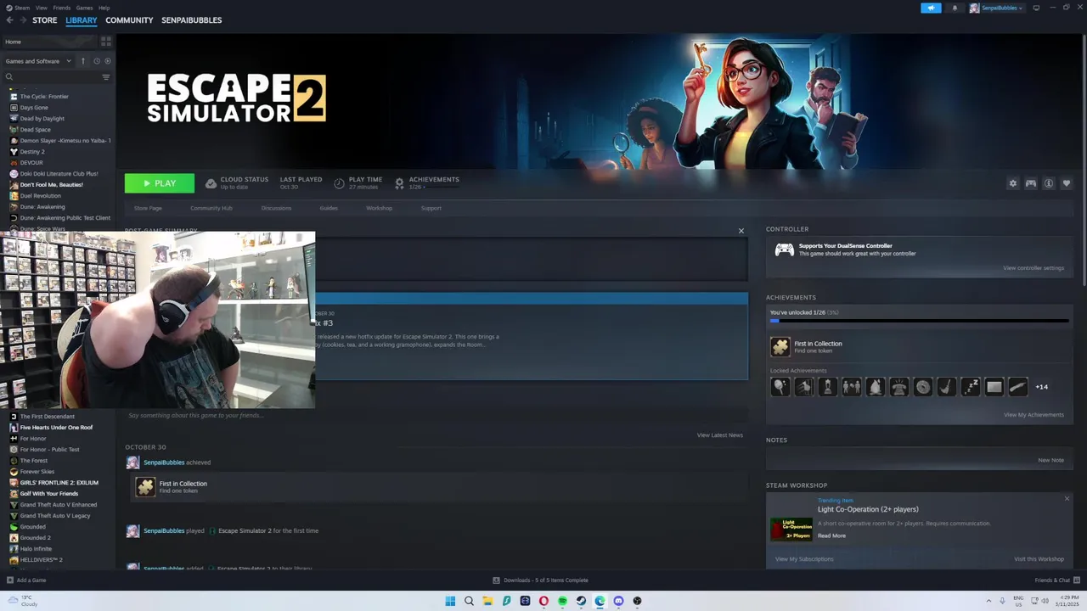The height and width of the screenshot is (611, 1087).
Task: Open Friends & Chat
Action: [x=1056, y=580]
